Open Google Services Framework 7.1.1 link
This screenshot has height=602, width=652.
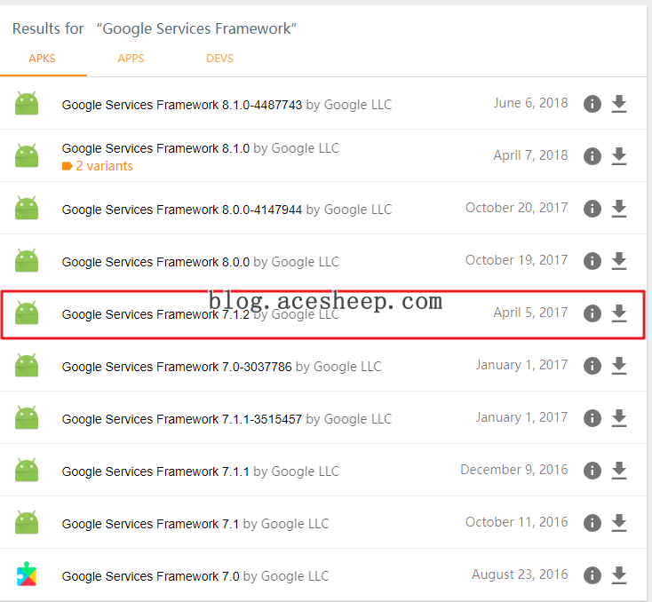point(155,471)
